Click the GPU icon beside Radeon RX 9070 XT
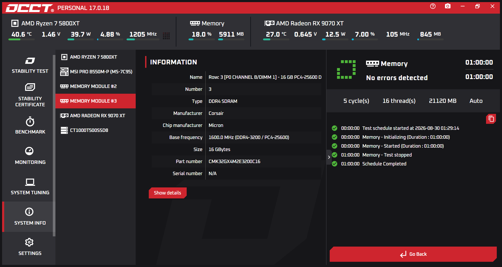Image resolution: width=502 pixels, height=267 pixels. [269, 23]
